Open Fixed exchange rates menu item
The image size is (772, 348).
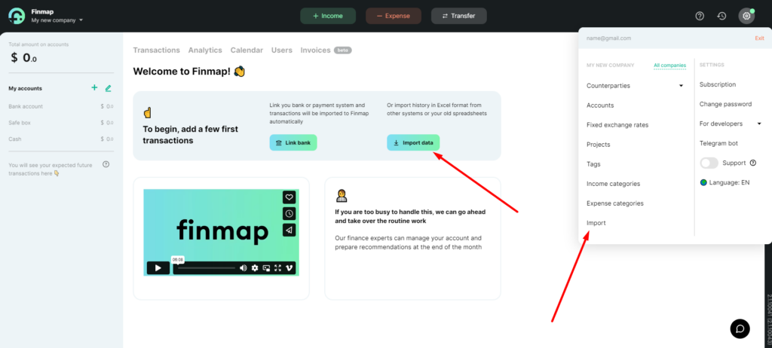click(x=617, y=125)
